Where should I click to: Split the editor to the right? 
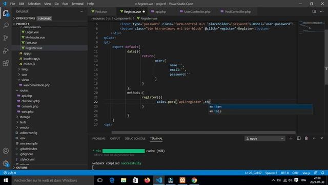click(314, 11)
